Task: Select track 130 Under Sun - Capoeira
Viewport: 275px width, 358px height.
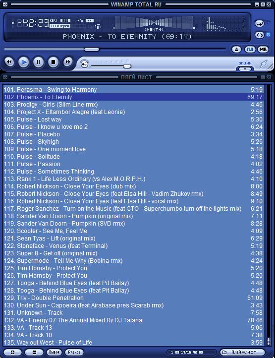Action: [133, 305]
